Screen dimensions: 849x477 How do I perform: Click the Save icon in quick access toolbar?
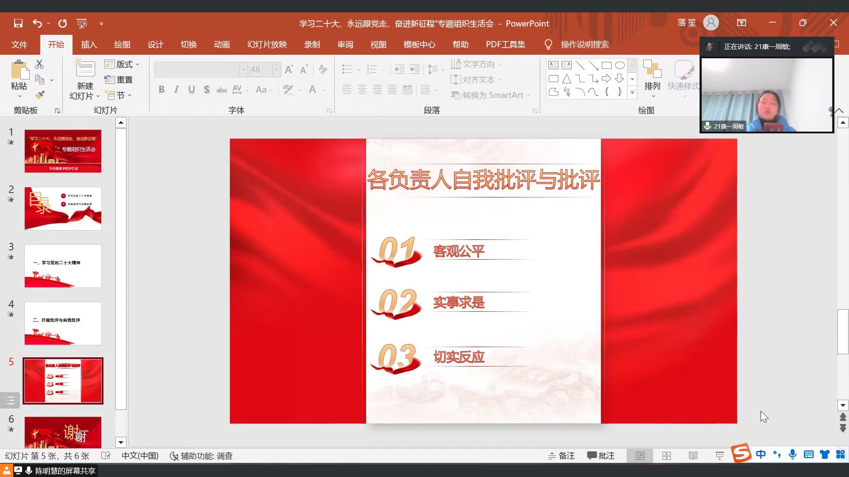[x=18, y=23]
